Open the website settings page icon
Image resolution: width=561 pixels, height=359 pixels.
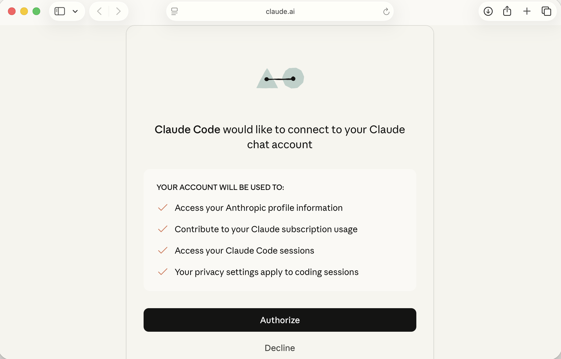(174, 11)
